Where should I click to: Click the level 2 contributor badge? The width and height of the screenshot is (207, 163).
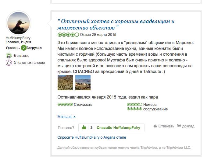[x=23, y=48]
